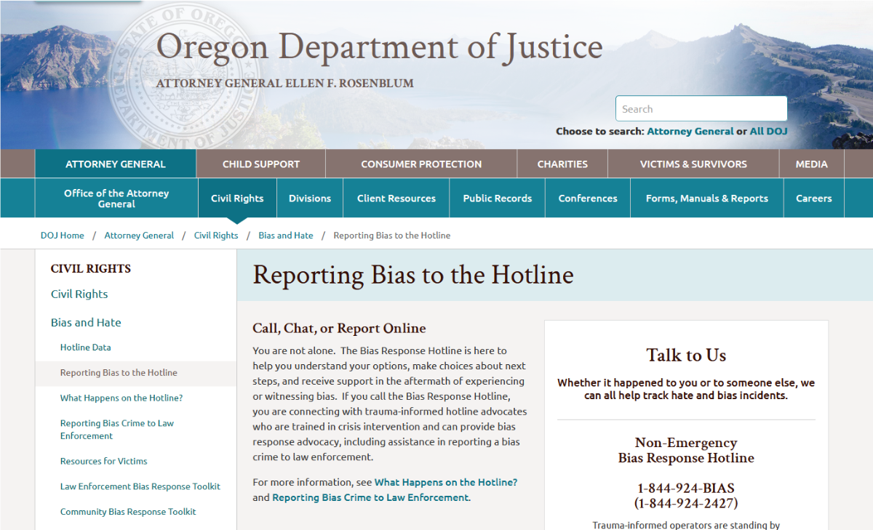Open Bias and Hate sidebar link
Screen dimensions: 873x530
[x=86, y=323]
